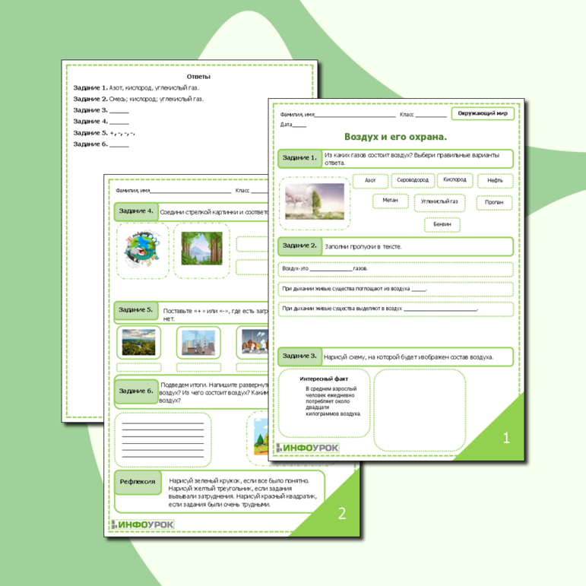Click the green forest picture in Задание 4
The image size is (586, 586).
tap(201, 249)
